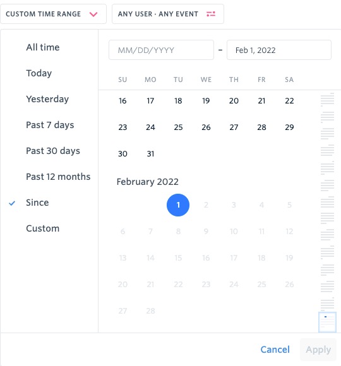Select the Yesterday option
This screenshot has height=366, width=341.
(47, 99)
